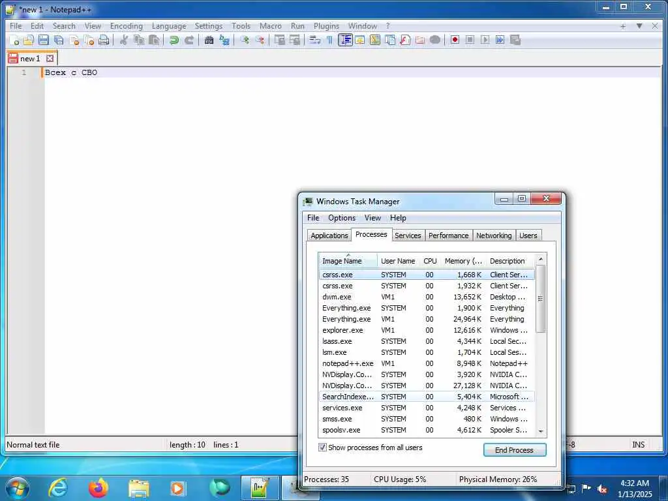Switch to the Services tab
668x501 pixels.
coord(408,235)
